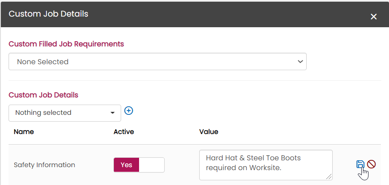Click the Value column header
Image resolution: width=389 pixels, height=185 pixels.
tap(209, 132)
